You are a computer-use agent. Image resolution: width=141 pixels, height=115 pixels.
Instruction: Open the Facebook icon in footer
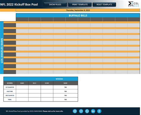[99, 111]
